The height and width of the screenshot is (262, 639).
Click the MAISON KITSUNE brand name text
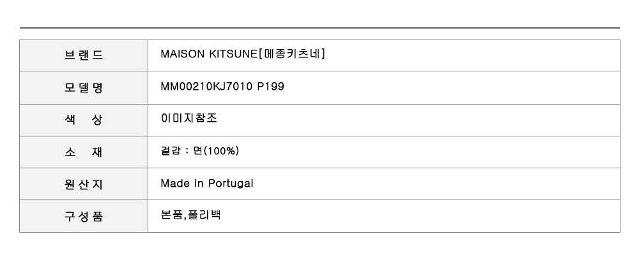pos(208,55)
